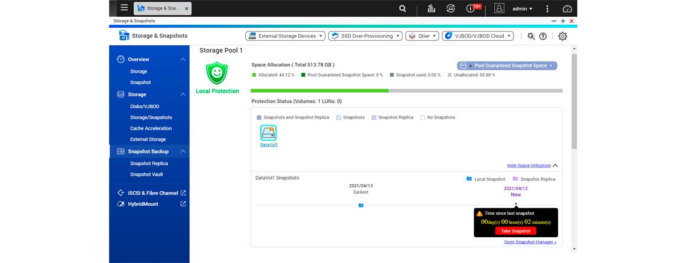Select Cache Acceleration in sidebar
The image size is (687, 263).
click(x=151, y=128)
